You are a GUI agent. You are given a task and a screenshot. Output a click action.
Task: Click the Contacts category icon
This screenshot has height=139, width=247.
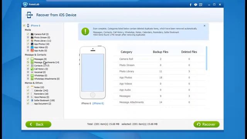(32, 66)
